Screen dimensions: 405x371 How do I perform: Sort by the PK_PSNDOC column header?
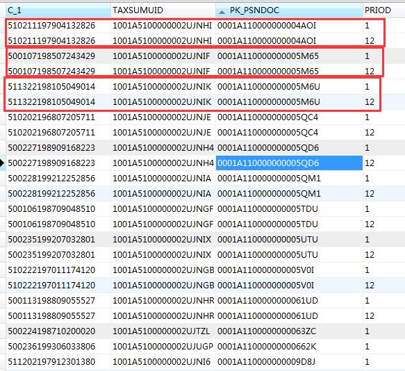tap(289, 10)
